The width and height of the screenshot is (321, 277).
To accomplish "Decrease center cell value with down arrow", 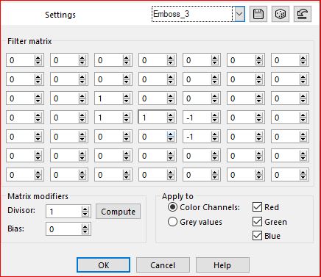I will (x=170, y=120).
